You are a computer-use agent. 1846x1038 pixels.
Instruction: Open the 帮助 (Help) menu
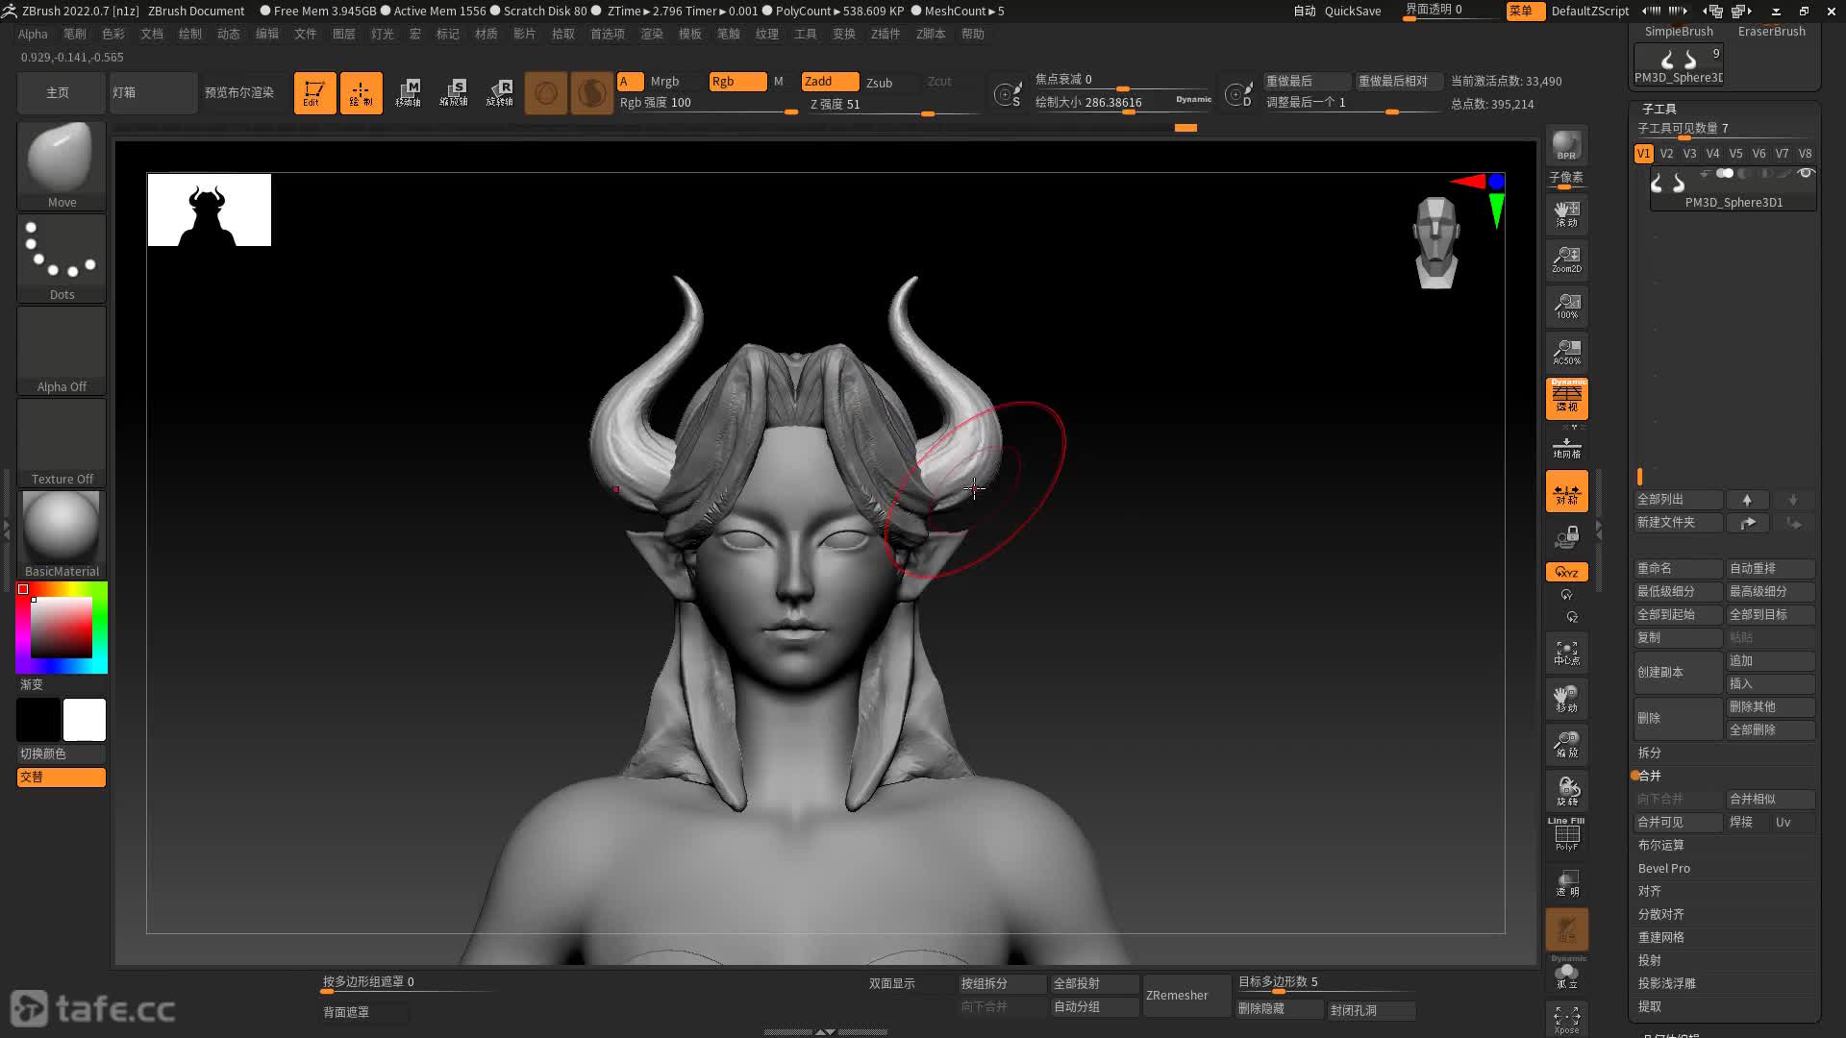pos(973,34)
